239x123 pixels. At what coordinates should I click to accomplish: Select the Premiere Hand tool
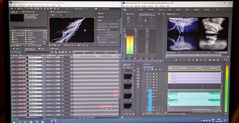138,84
